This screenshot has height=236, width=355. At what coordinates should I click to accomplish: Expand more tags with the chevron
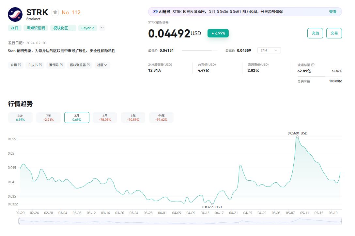click(102, 28)
